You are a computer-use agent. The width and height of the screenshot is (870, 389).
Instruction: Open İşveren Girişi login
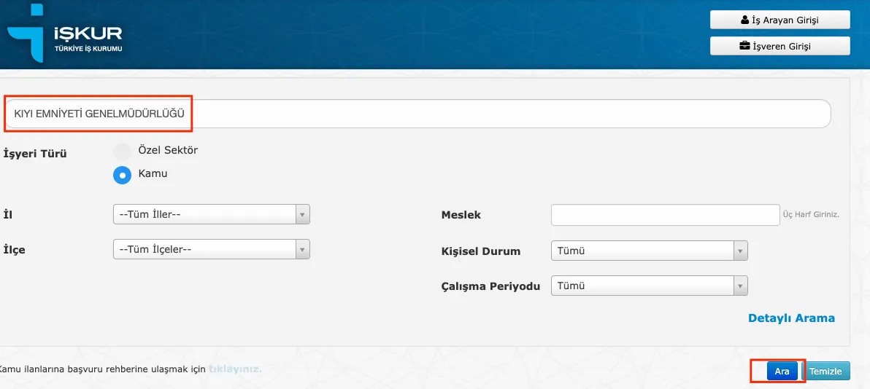pyautogui.click(x=779, y=47)
